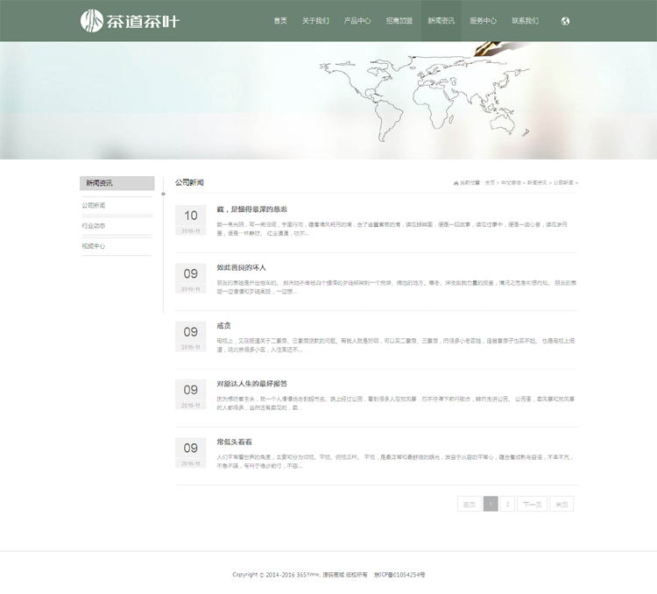
Task: Open 服务中心 in the top navigation
Action: [x=483, y=20]
